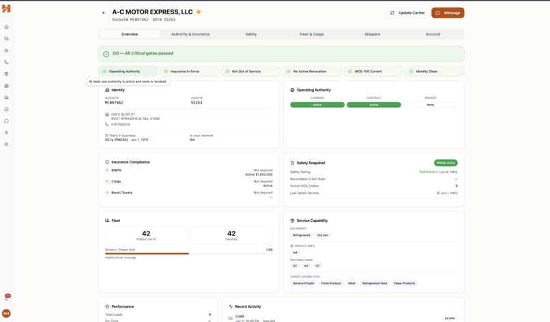Click the Fleet truck heading icon
Screen dimensions: 550x322
coord(107,221)
